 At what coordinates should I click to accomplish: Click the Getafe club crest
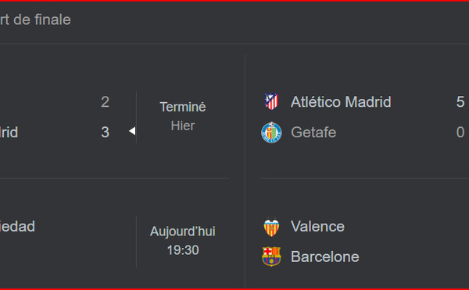point(271,133)
